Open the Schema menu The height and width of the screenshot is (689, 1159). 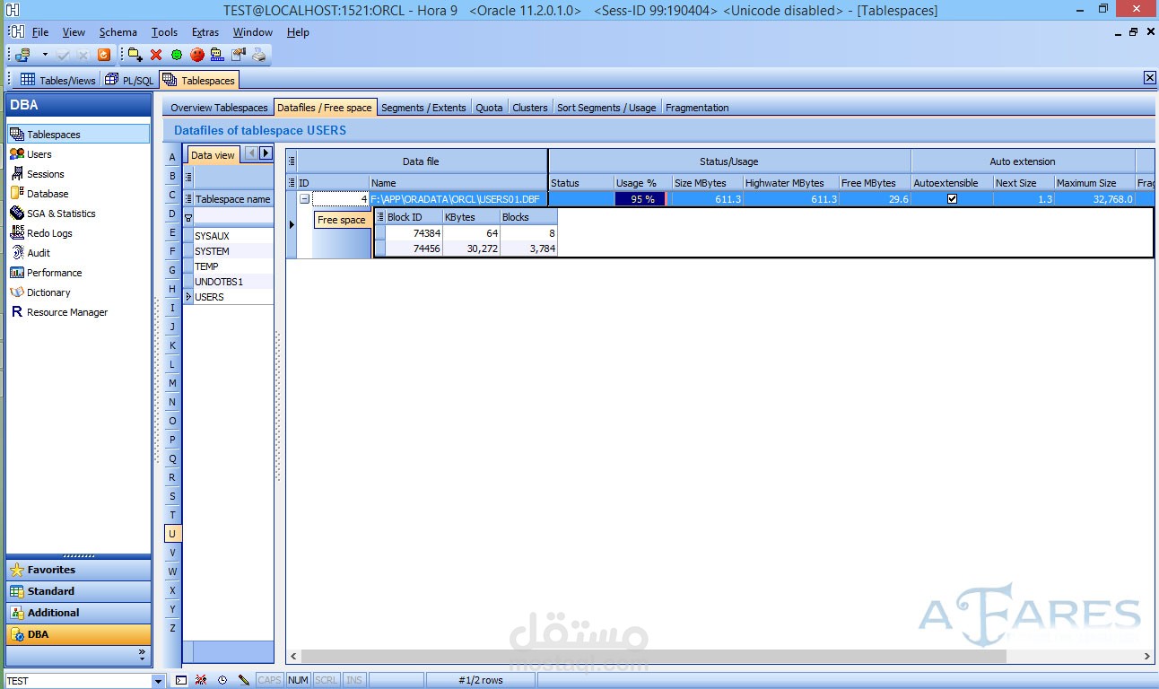118,32
